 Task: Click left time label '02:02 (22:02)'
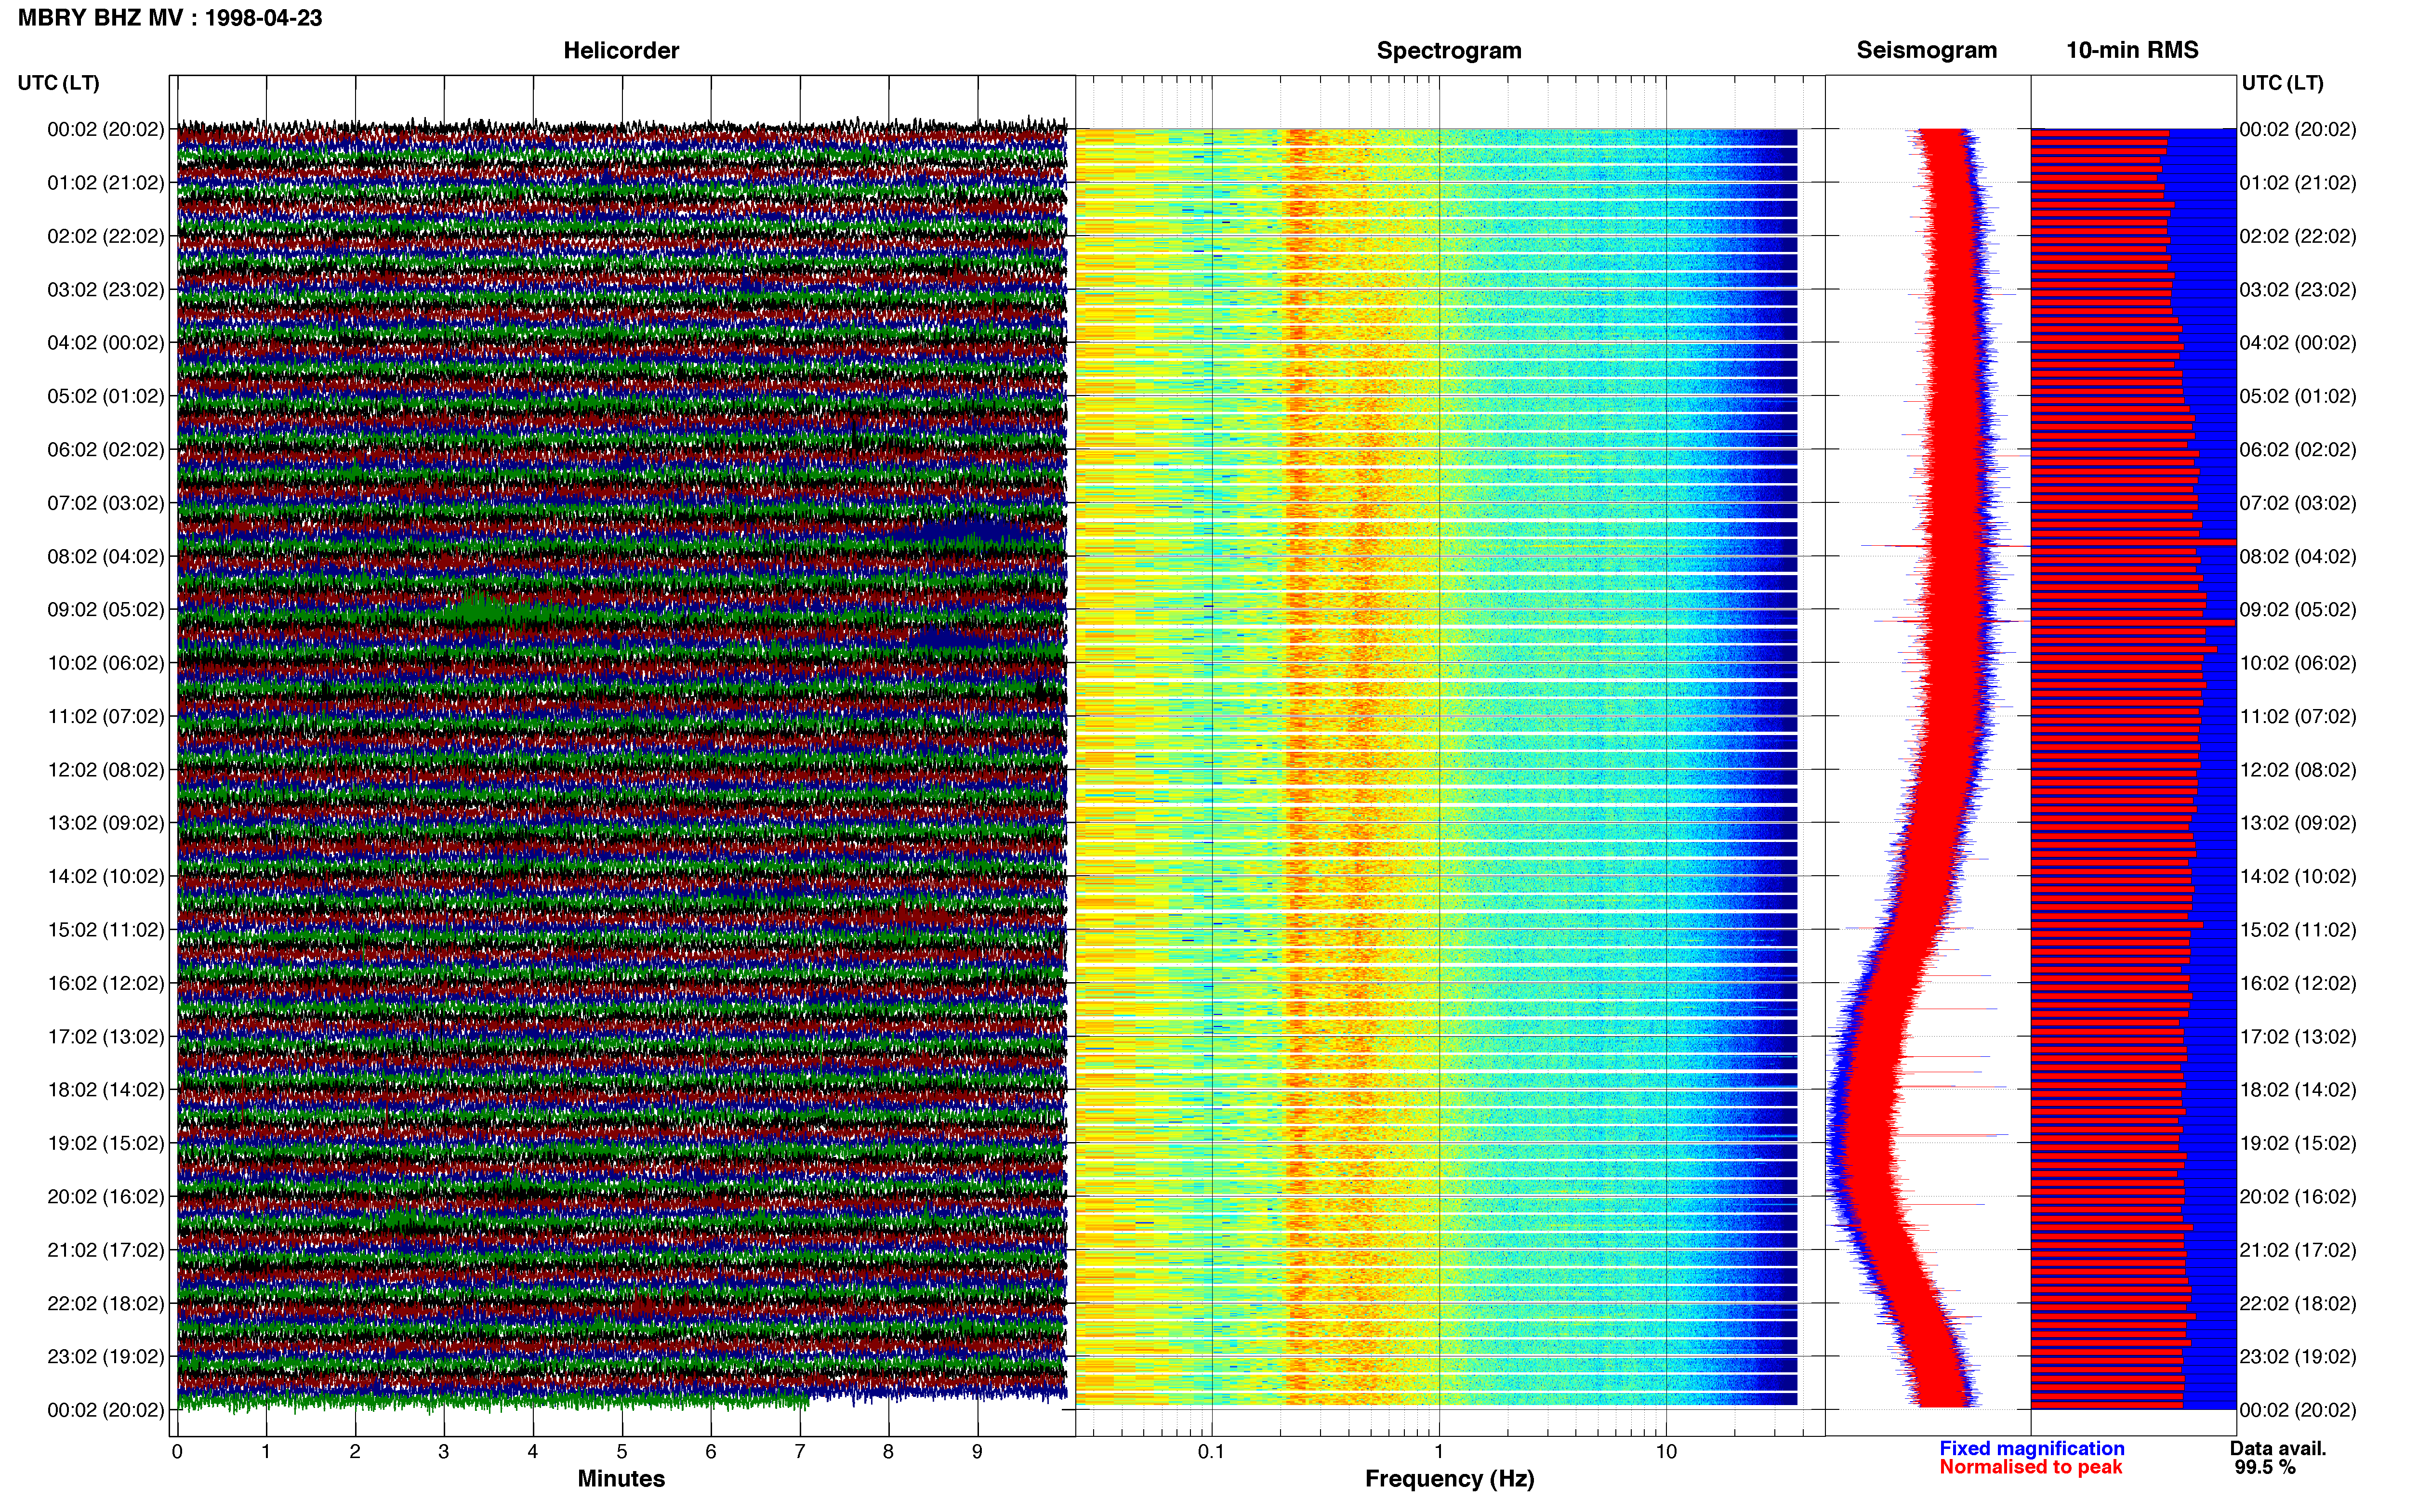coord(106,236)
